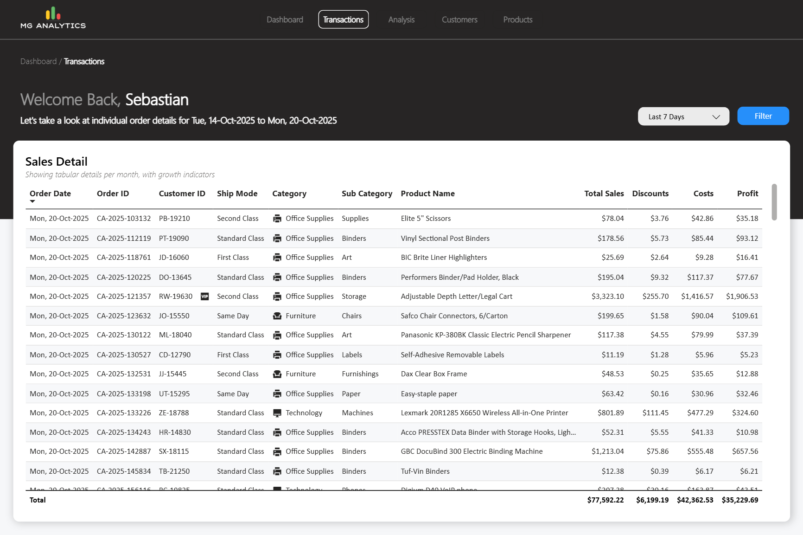This screenshot has height=535, width=803.
Task: Go to the Customers tab
Action: 459,19
